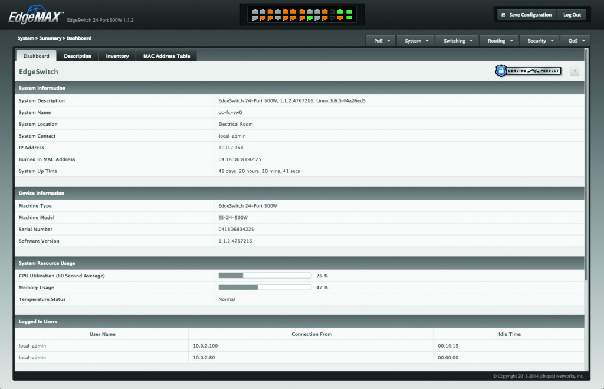Viewport: 604px width, 389px height.
Task: Open the System dropdown menu
Action: (x=415, y=41)
